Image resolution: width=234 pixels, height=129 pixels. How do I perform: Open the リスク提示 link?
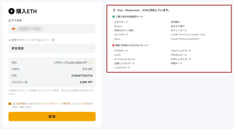(85, 104)
